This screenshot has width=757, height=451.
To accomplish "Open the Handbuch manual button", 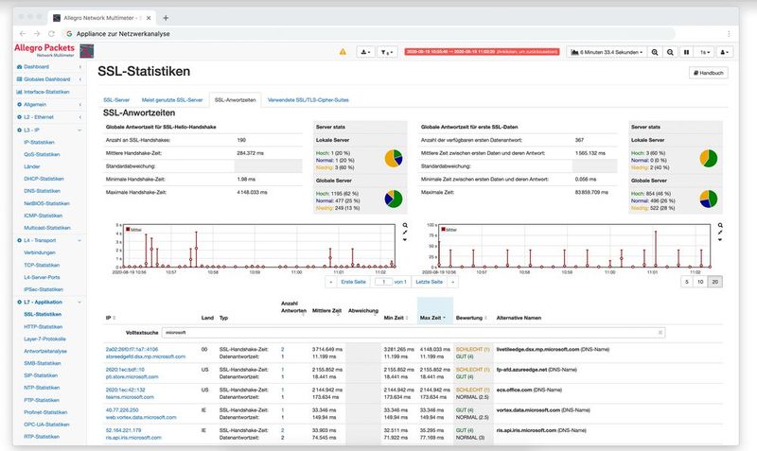I will click(707, 73).
